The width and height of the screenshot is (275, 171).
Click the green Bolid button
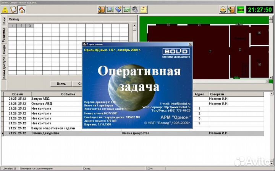coord(241,9)
